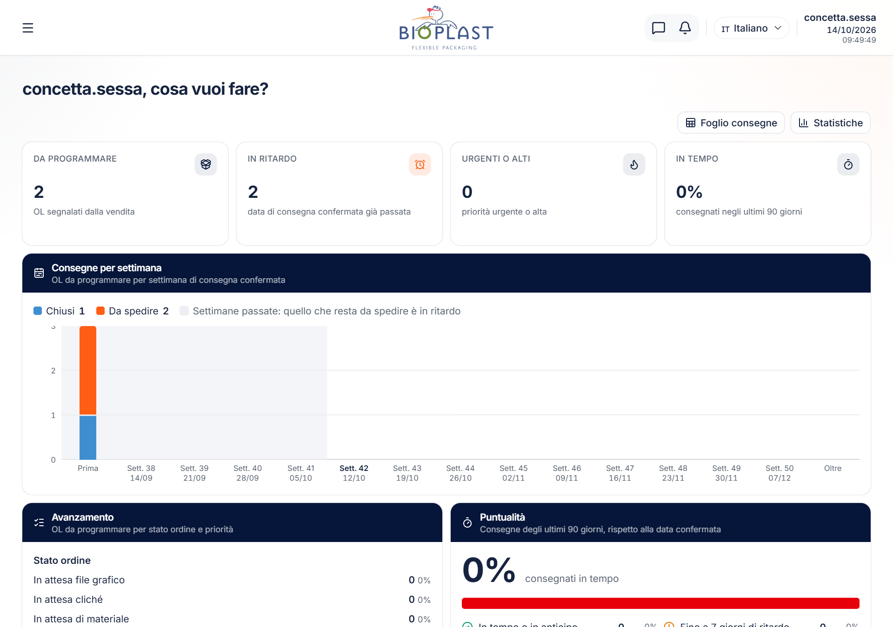
Task: Click the blue Chiusi bar segment
Action: (88, 438)
